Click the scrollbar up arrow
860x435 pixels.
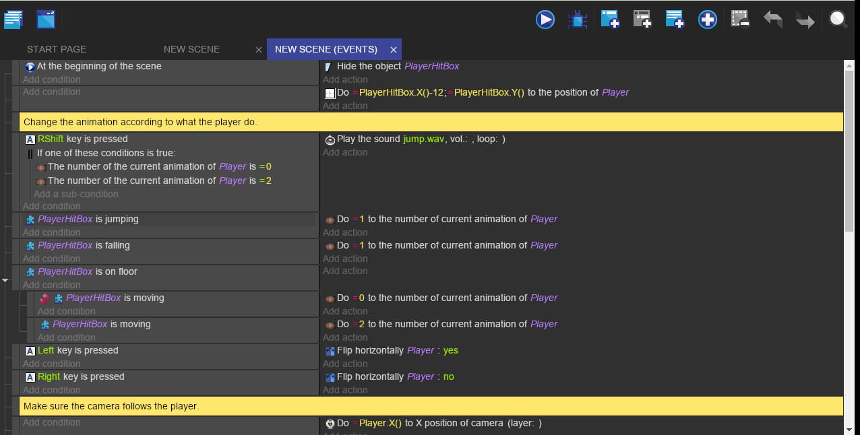point(849,66)
